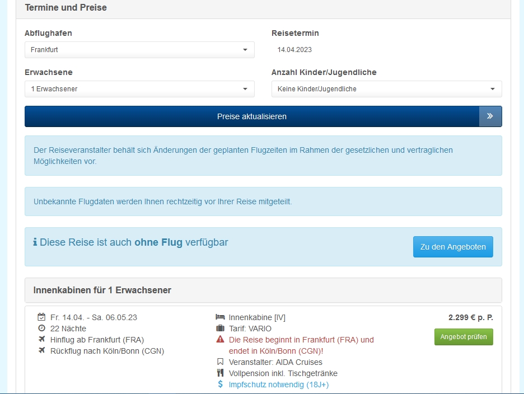Click the plane icon beside Hinflug ab Frankfurt

coord(41,340)
